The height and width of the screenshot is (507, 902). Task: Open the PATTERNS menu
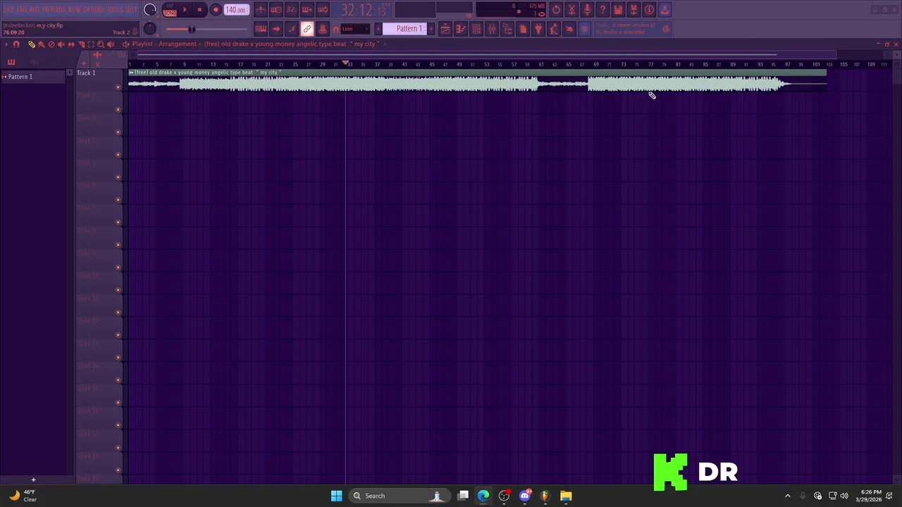[x=54, y=10]
